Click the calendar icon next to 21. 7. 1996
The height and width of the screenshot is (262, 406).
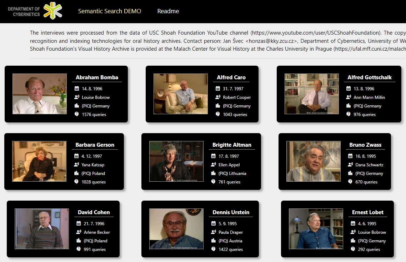click(x=79, y=223)
